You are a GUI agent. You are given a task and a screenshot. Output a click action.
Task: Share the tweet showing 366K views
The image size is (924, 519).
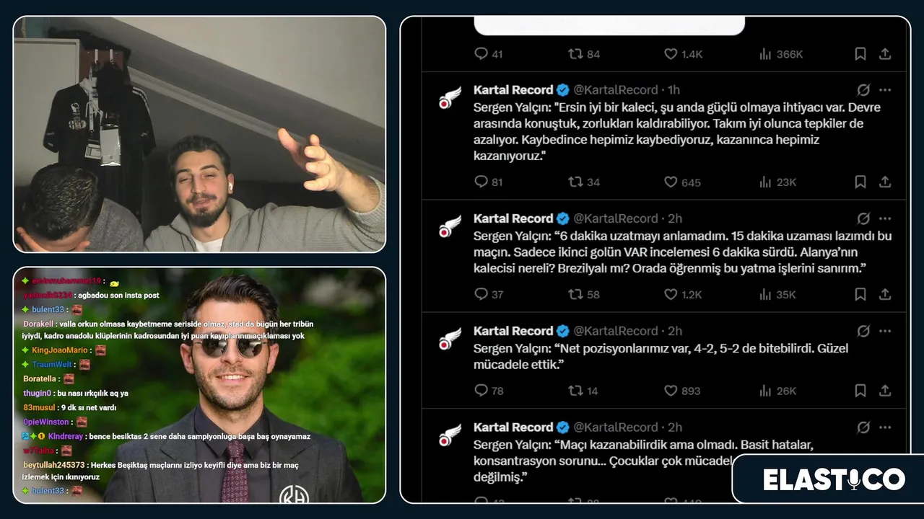tap(884, 53)
